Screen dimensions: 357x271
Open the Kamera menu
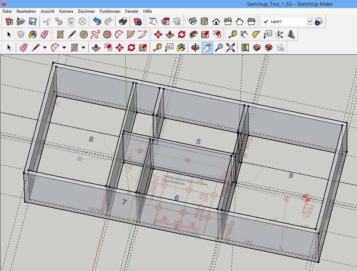[x=66, y=11]
